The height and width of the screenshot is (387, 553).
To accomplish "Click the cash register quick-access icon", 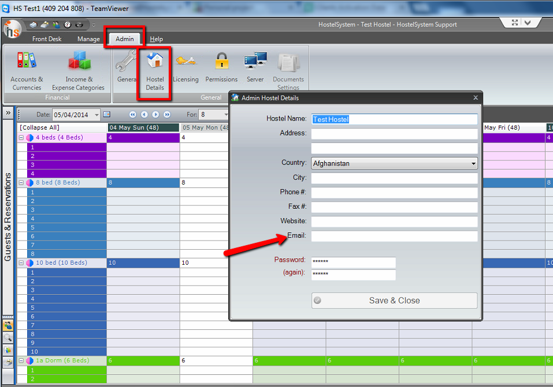I will click(x=44, y=25).
